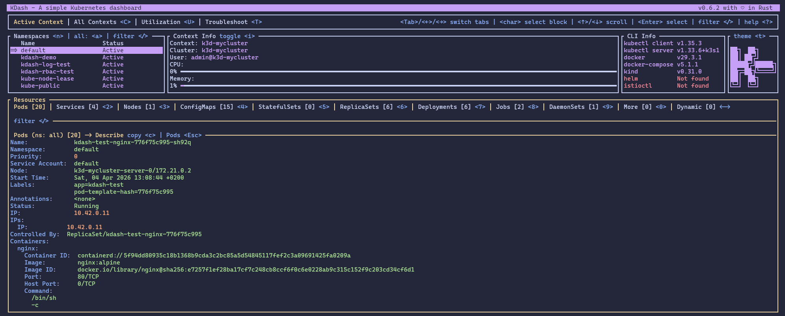Select the kdash-demo namespace
785x316 pixels.
(x=86, y=57)
